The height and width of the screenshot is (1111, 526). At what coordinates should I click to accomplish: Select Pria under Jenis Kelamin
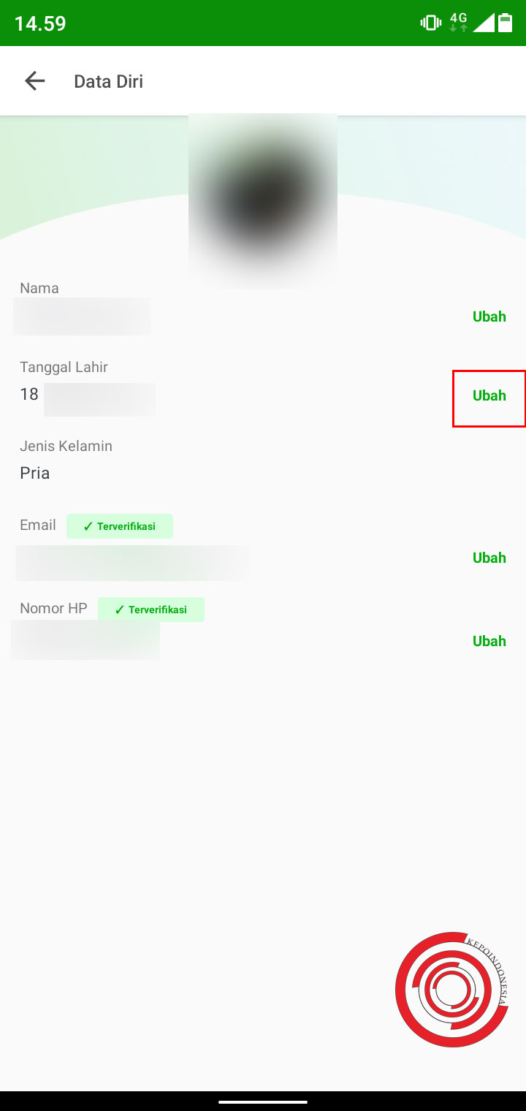(x=34, y=473)
